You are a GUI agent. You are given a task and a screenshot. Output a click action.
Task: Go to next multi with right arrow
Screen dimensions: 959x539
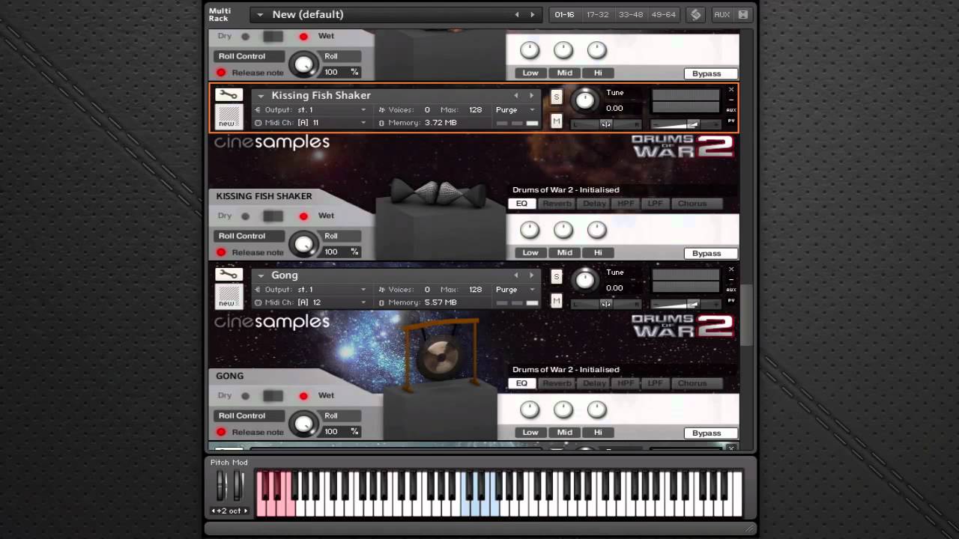533,14
